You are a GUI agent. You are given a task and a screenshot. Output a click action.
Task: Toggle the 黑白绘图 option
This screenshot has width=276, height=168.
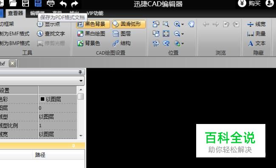pos(91,34)
